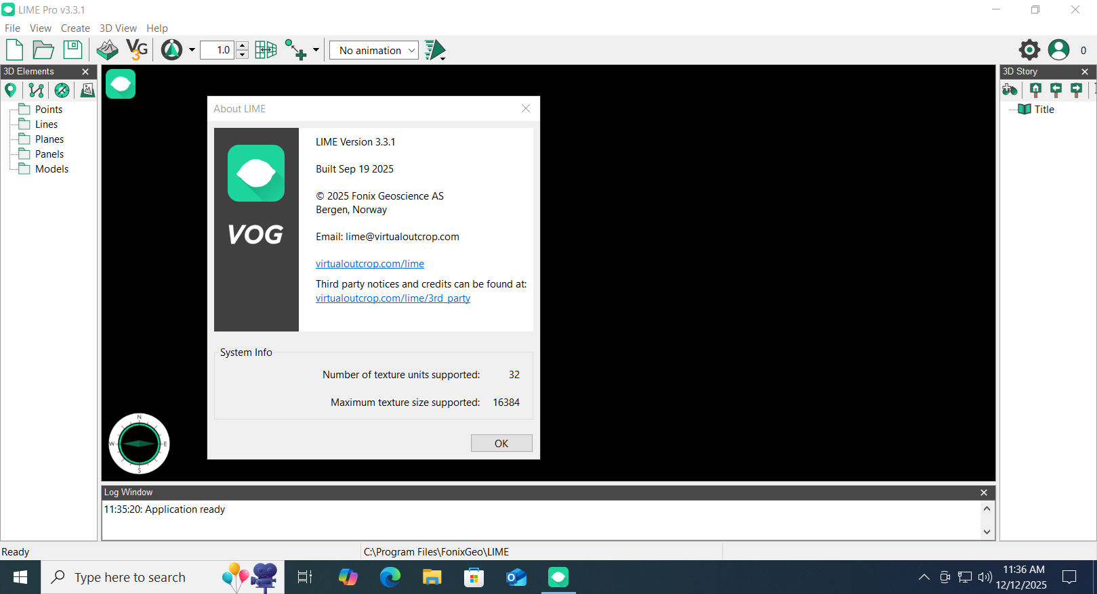The width and height of the screenshot is (1097, 594).
Task: Increase the exaggeration value with up arrow
Action: [x=242, y=45]
